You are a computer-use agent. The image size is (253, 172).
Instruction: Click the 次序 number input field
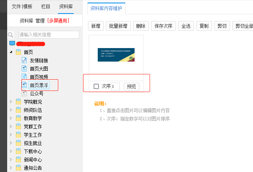pyautogui.click(x=115, y=86)
